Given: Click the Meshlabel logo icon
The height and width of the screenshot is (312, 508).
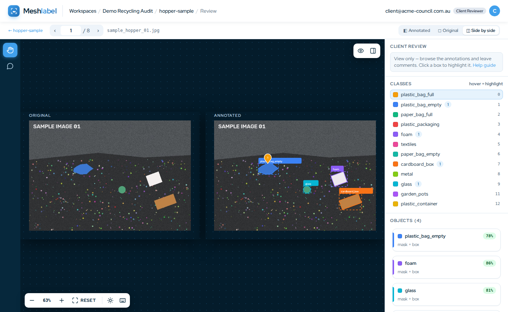Looking at the screenshot, I should pyautogui.click(x=14, y=11).
